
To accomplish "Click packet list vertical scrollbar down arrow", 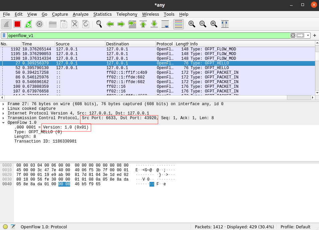I will pyautogui.click(x=317, y=93).
